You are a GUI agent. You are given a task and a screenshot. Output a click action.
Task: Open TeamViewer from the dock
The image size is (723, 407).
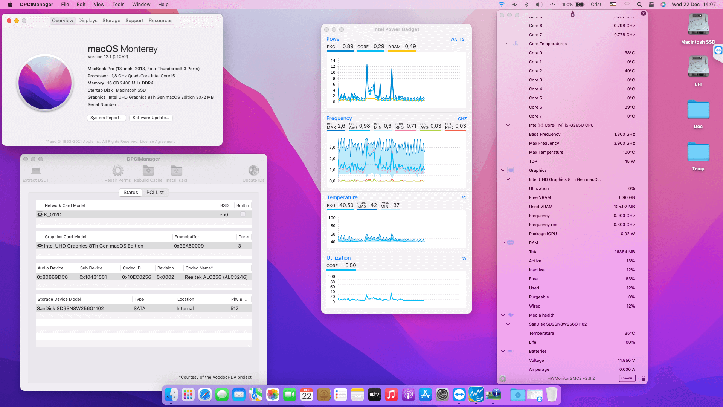click(459, 395)
